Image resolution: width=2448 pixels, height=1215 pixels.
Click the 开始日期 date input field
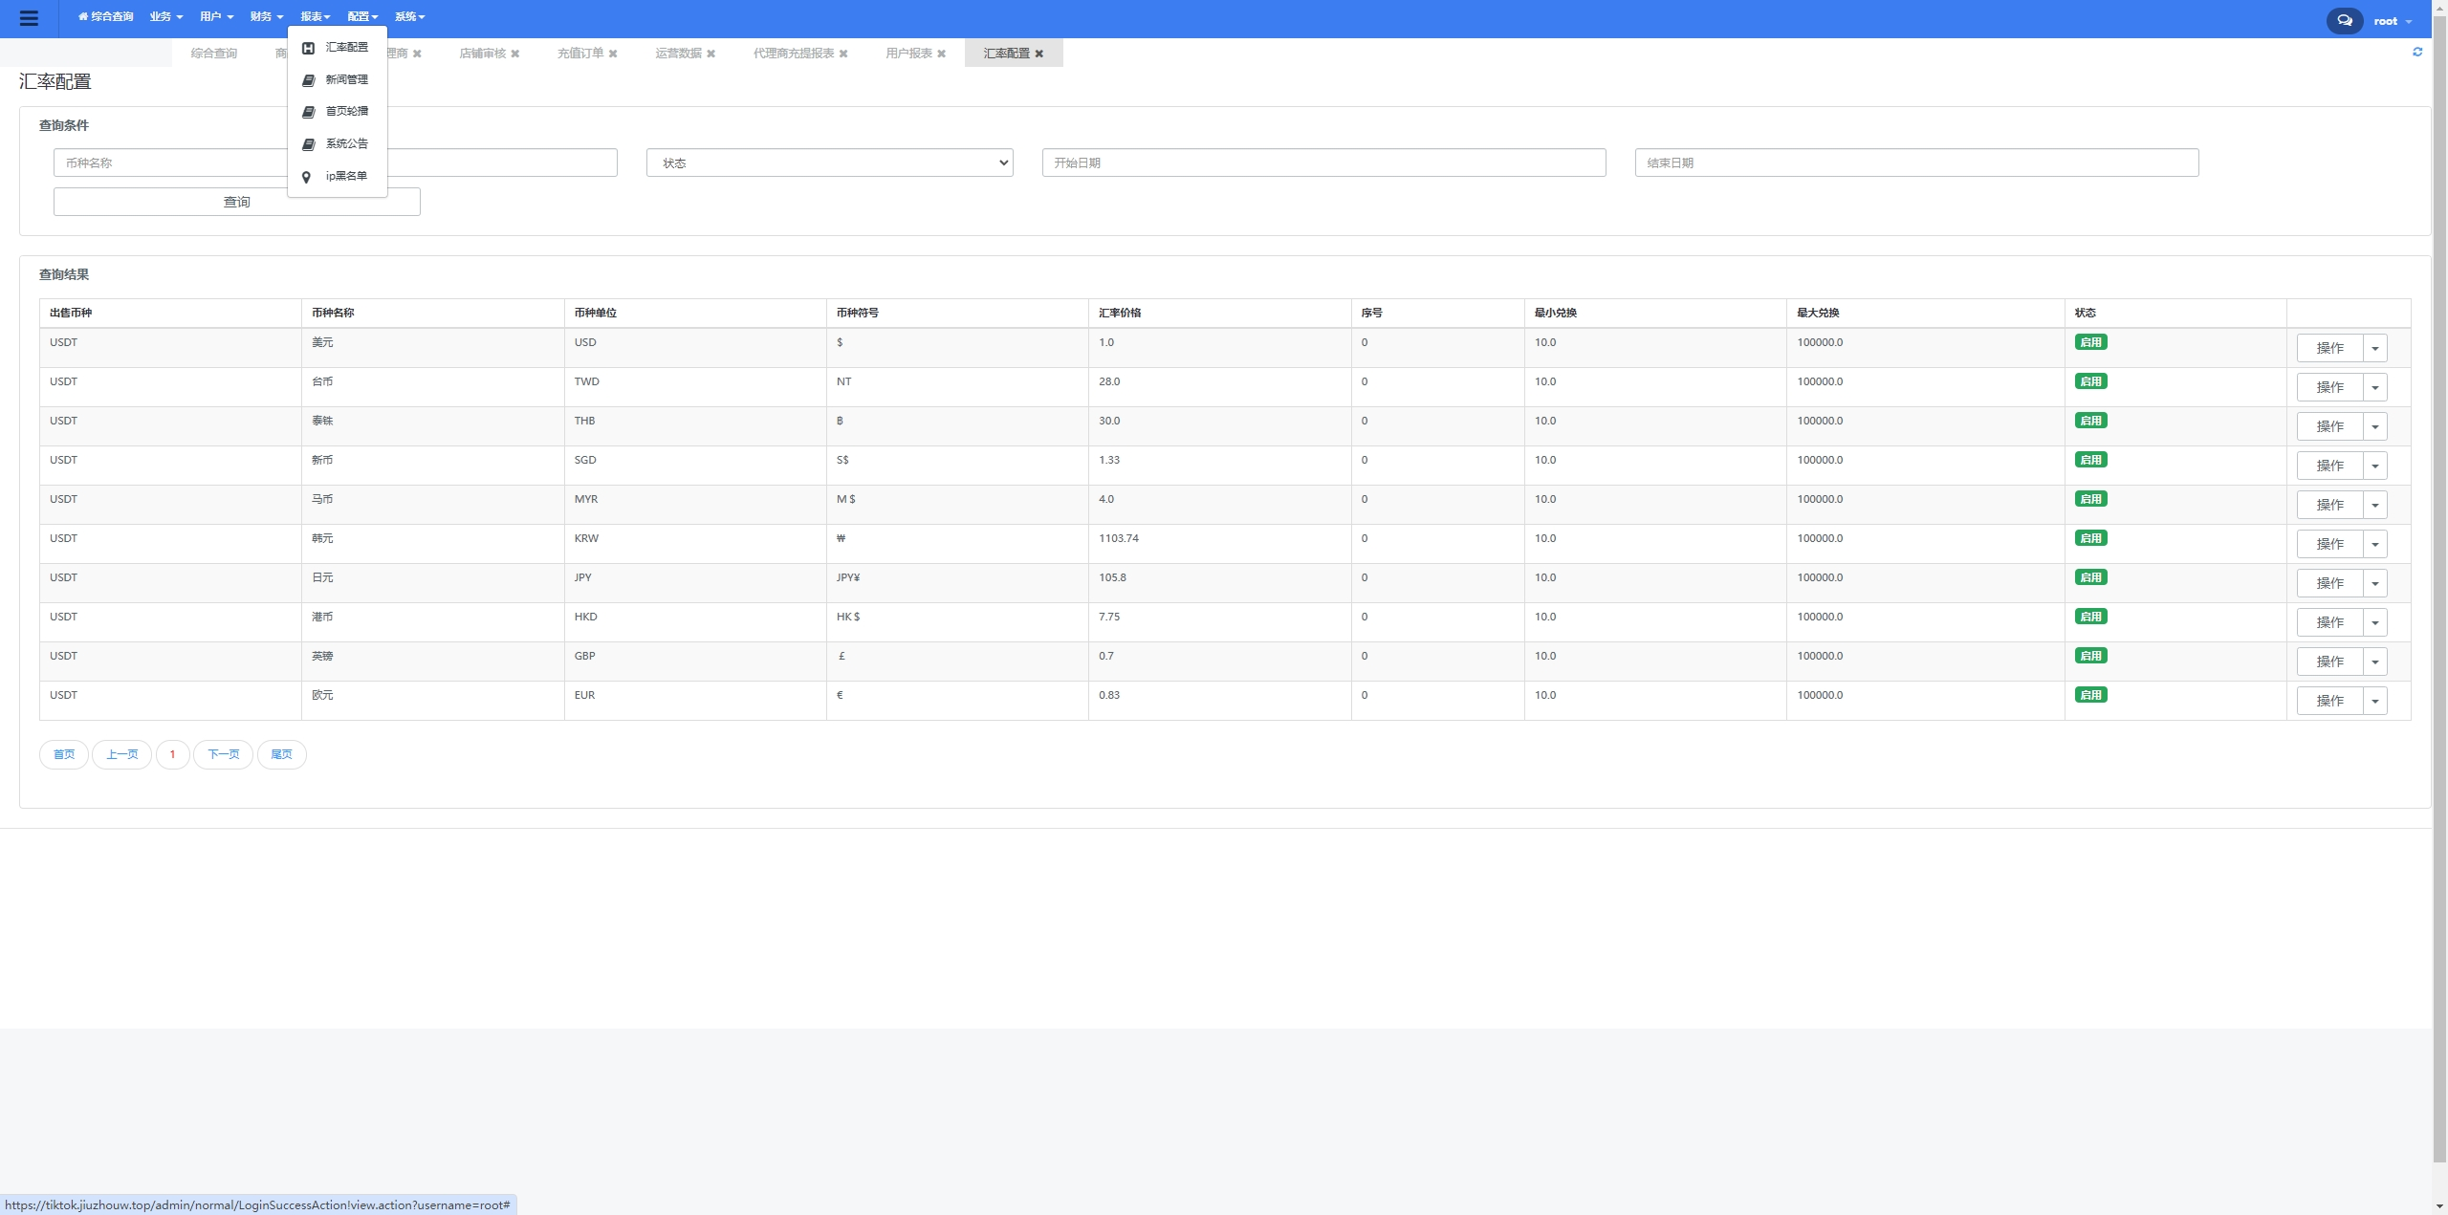pos(1323,163)
